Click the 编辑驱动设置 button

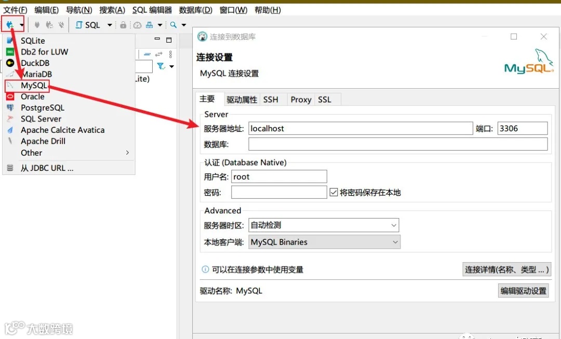coord(523,291)
